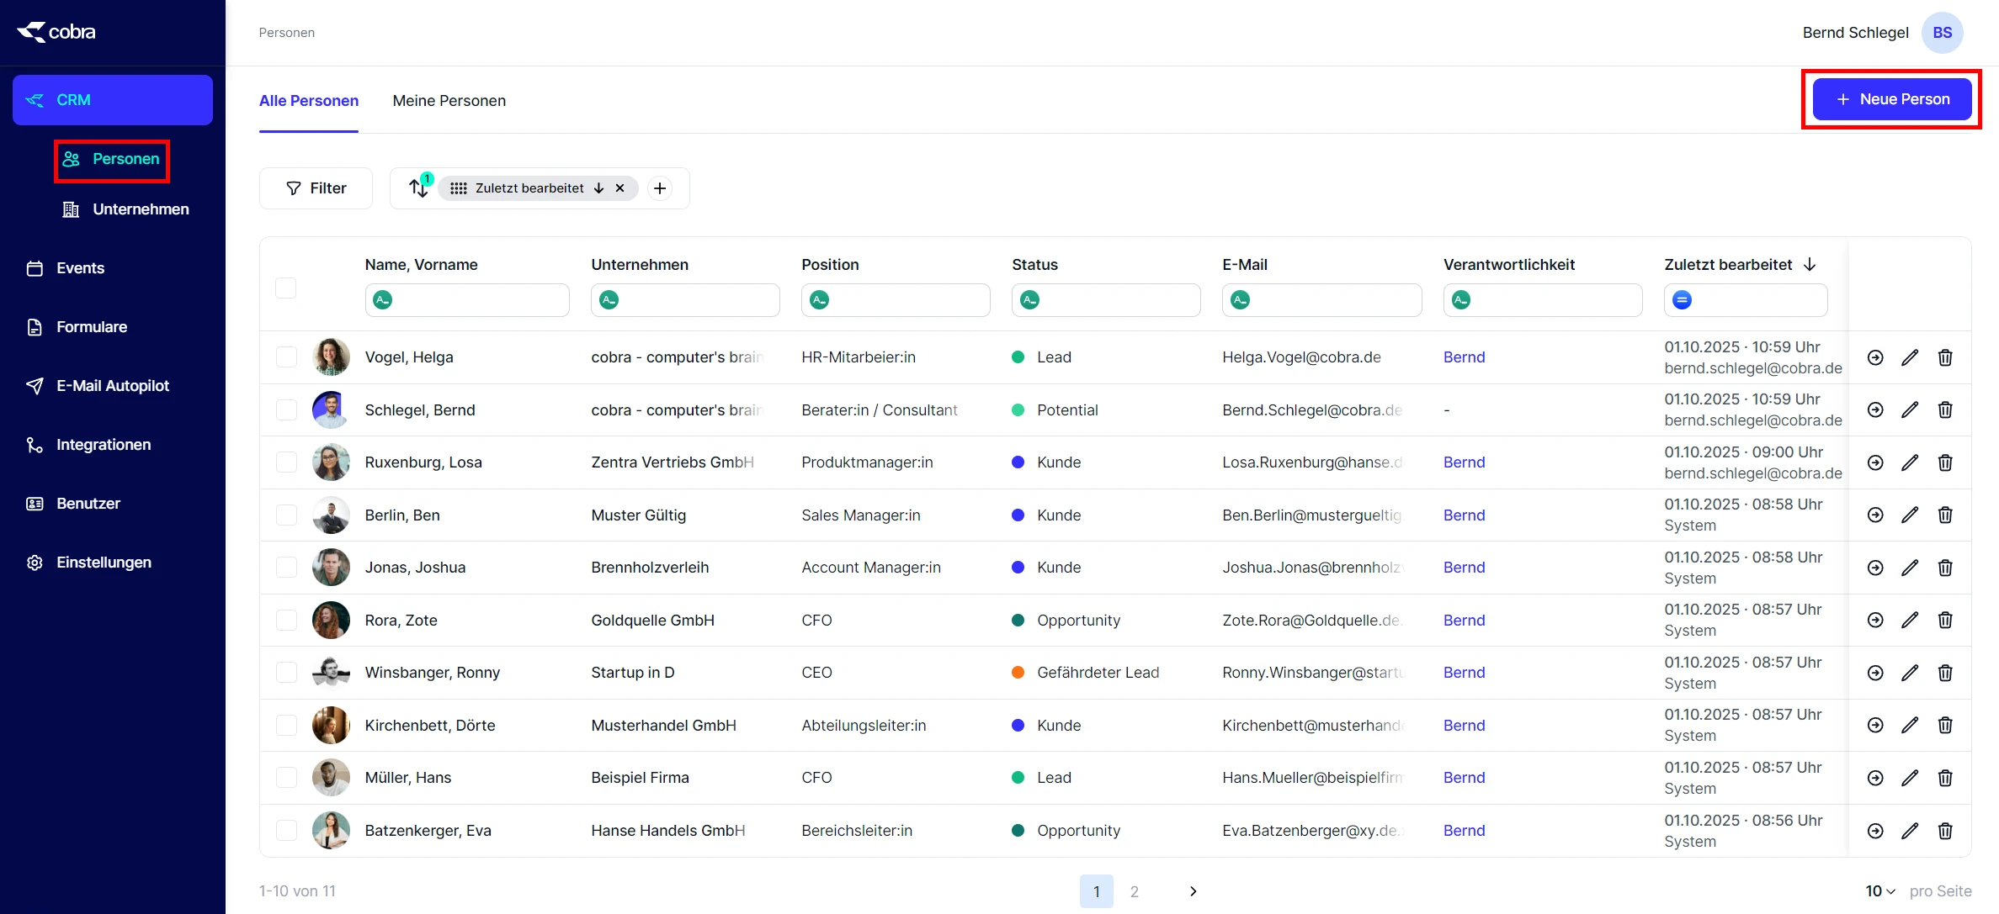Switch to the Meine Personen tab

click(x=449, y=101)
